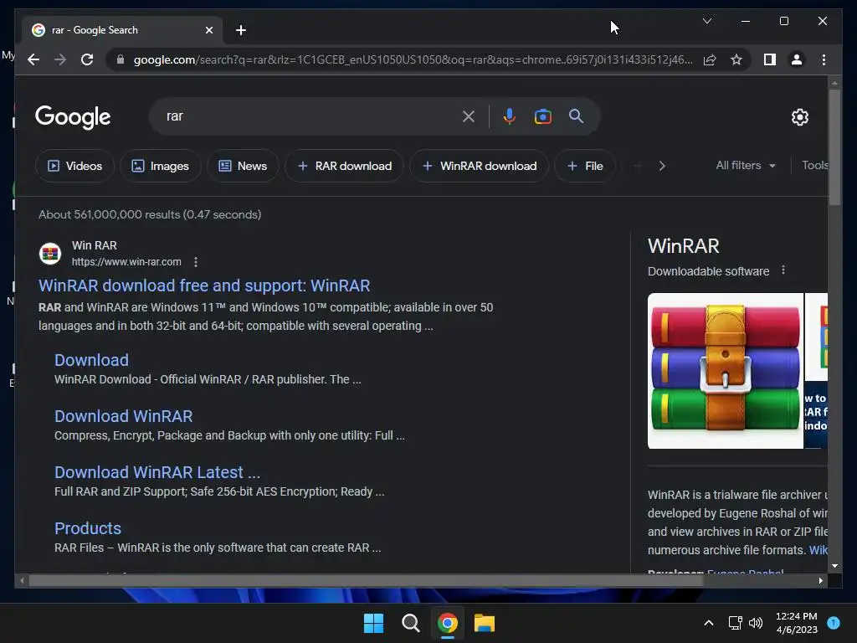Switch to the Videos results tab

74,166
